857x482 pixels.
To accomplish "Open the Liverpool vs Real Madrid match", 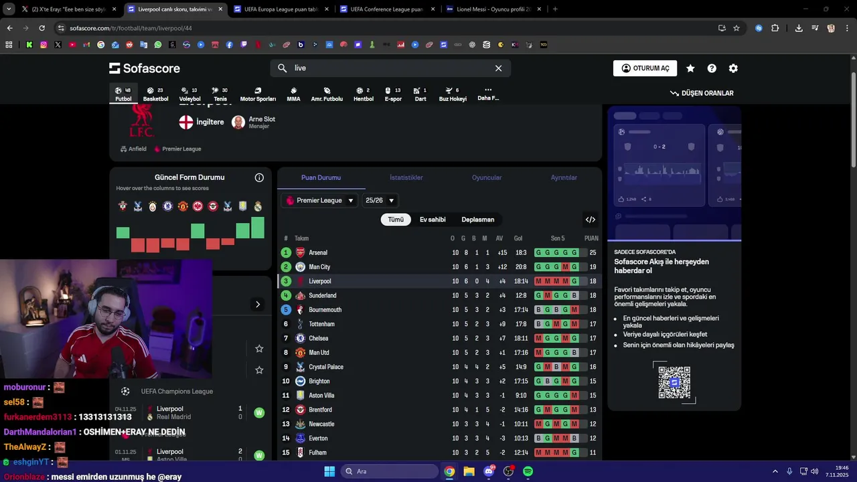I will tap(191, 413).
